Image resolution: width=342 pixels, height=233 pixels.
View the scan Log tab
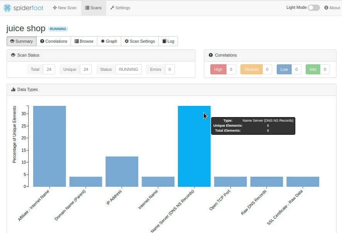coord(168,41)
